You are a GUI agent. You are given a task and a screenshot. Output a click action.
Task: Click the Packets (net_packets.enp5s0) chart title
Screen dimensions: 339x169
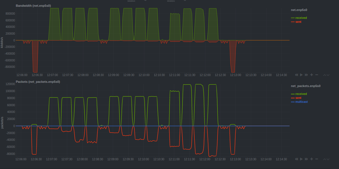38,82
